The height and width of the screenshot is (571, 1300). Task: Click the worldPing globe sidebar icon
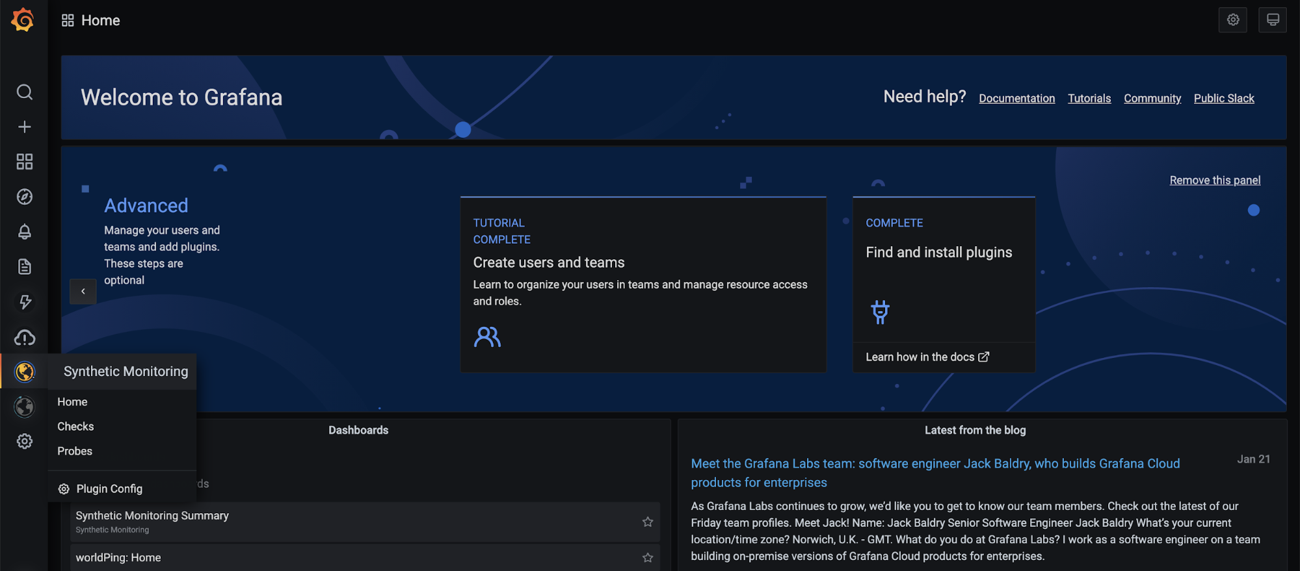pyautogui.click(x=25, y=407)
